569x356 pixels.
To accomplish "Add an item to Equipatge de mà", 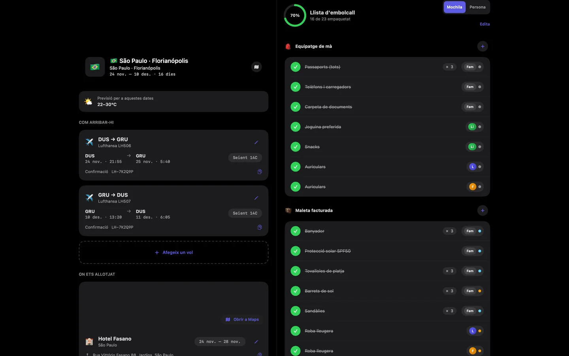I will point(482,46).
